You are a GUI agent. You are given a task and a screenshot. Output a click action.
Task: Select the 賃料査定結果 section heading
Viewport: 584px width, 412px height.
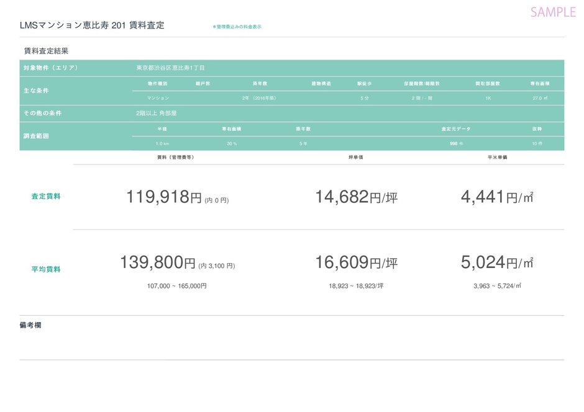(46, 51)
